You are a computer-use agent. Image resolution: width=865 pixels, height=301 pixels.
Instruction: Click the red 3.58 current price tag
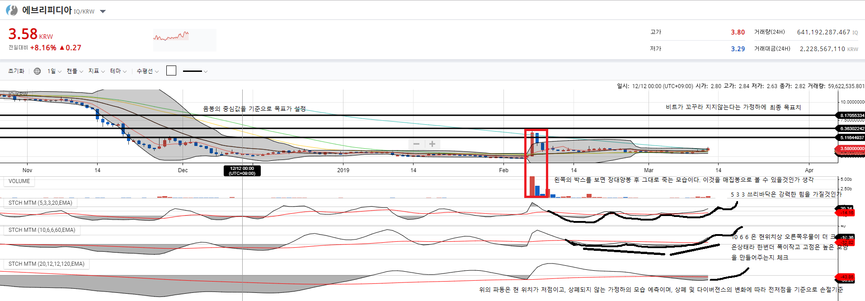click(x=851, y=148)
